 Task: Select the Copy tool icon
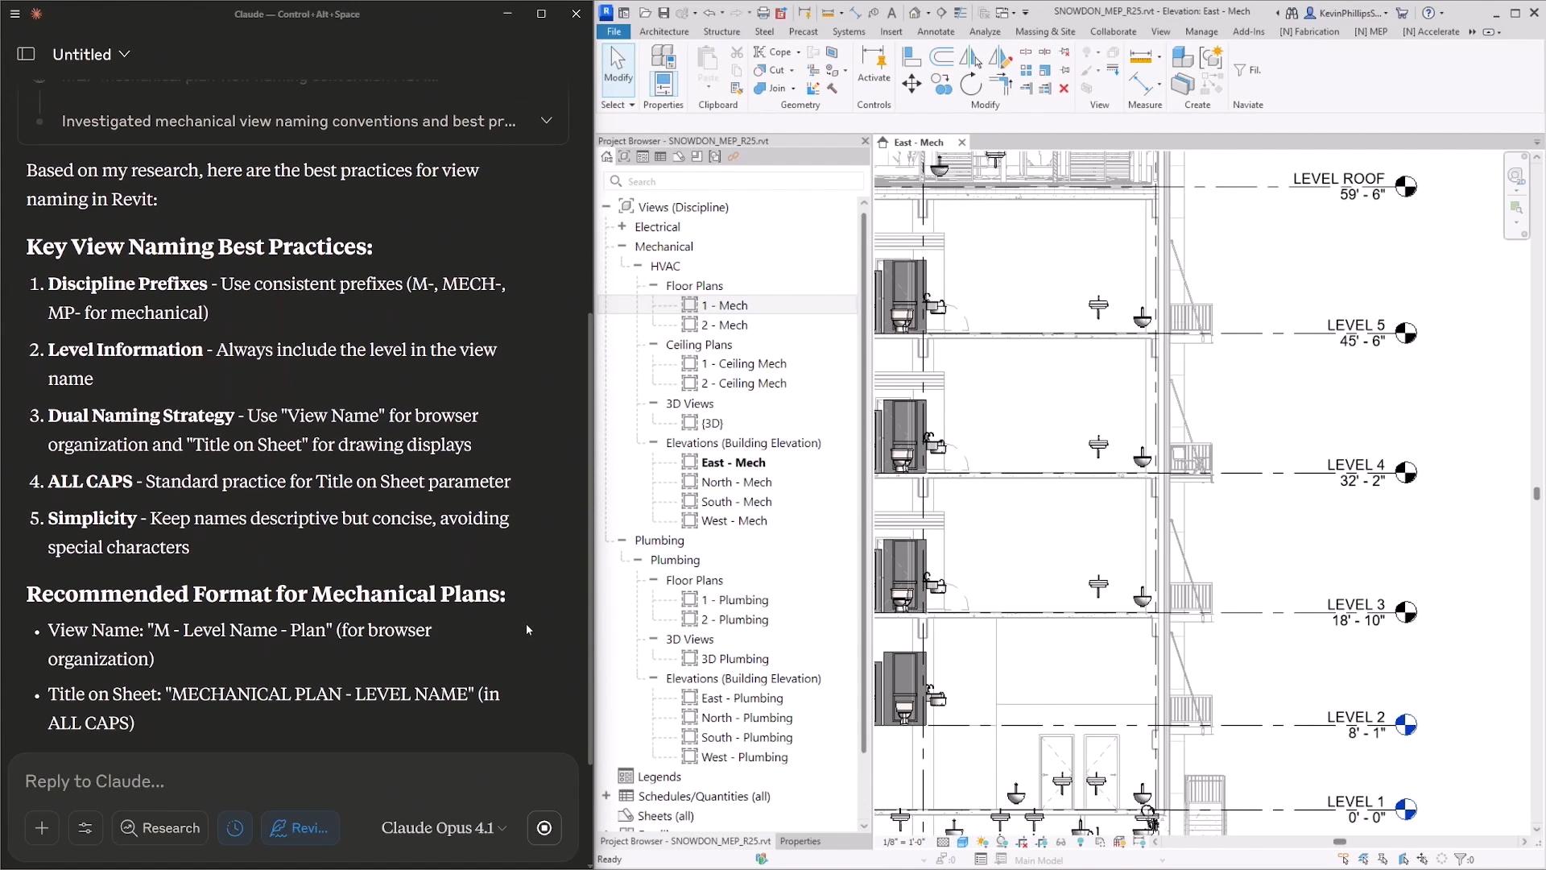(940, 85)
